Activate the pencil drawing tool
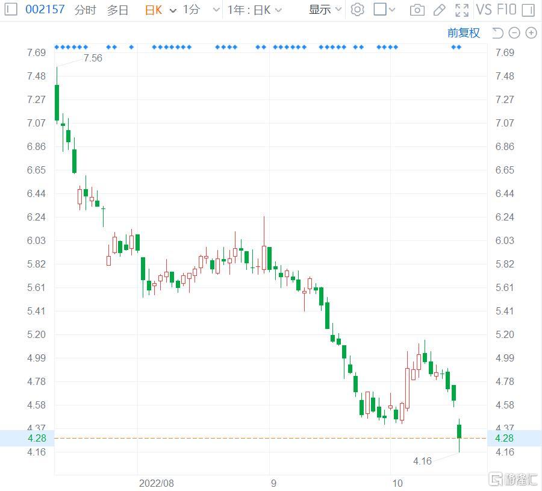 [x=440, y=10]
